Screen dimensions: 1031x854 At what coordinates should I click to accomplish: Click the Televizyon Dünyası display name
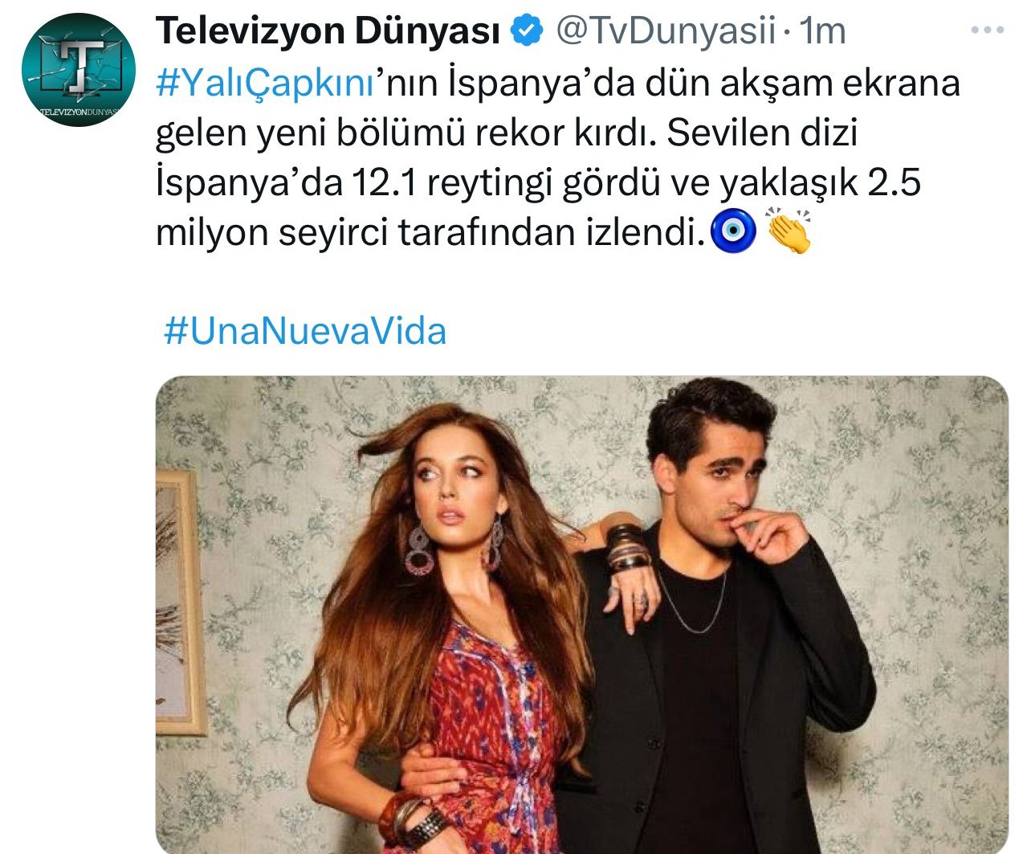(x=328, y=31)
